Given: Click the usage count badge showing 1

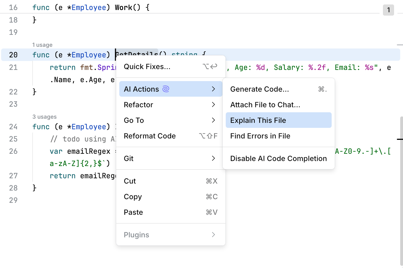Looking at the screenshot, I should tap(388, 10).
